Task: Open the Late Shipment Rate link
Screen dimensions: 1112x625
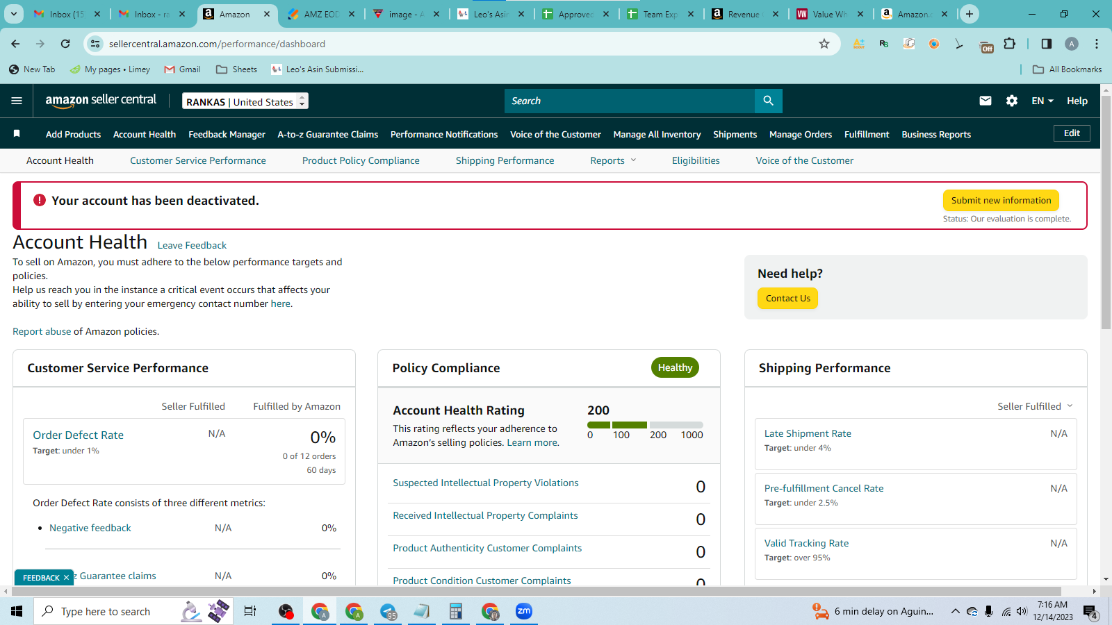Action: point(808,433)
